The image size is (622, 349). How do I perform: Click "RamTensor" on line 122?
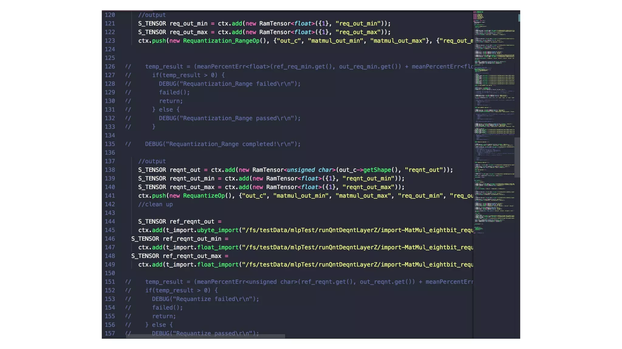275,32
